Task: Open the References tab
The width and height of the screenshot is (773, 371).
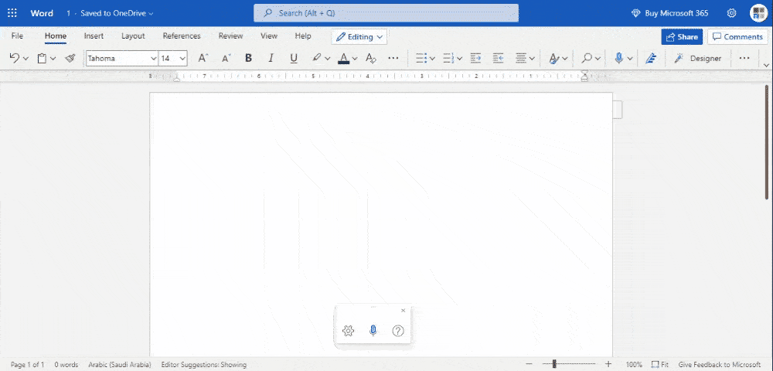Action: point(182,36)
